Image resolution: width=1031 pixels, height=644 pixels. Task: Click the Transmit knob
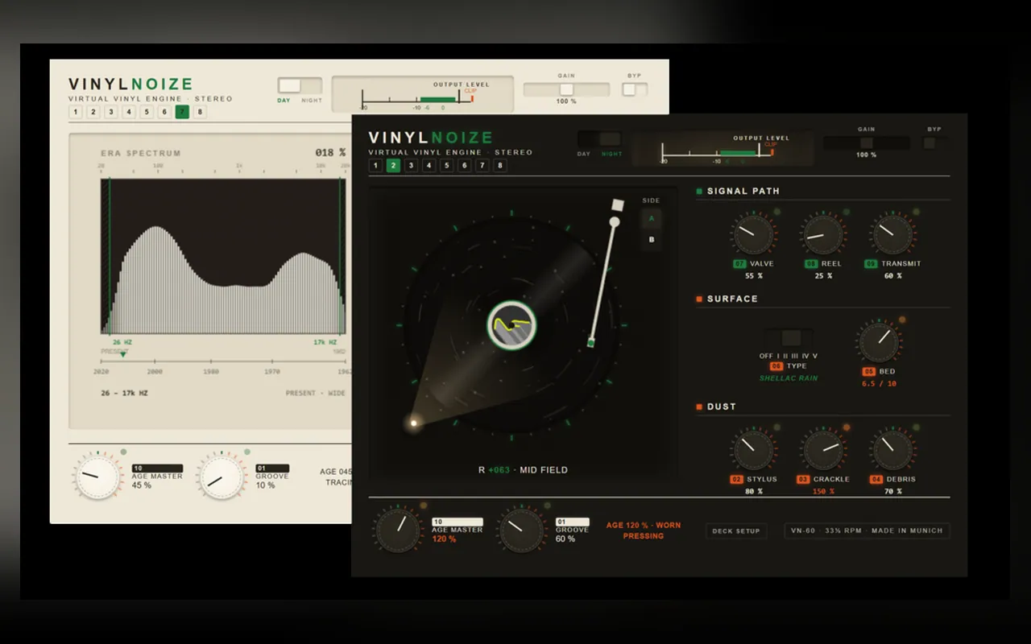(892, 234)
